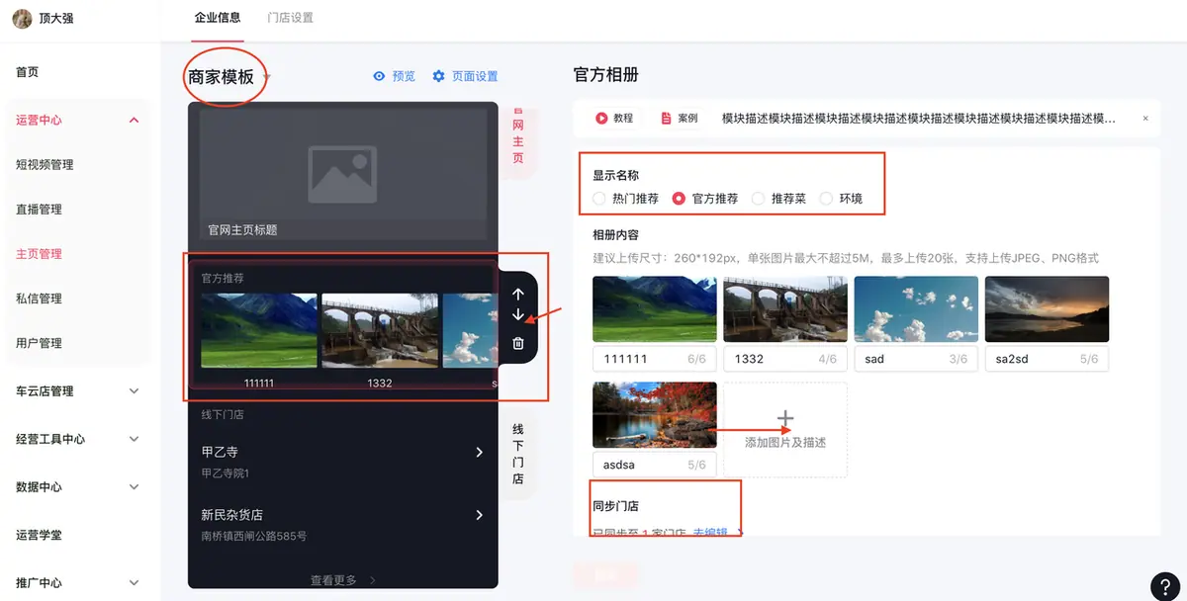Select the 环境 radio option

coord(826,198)
